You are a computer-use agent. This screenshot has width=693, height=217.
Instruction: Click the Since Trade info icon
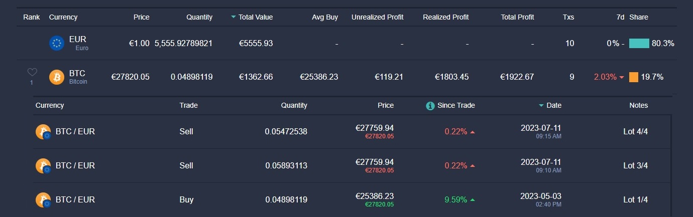click(430, 106)
